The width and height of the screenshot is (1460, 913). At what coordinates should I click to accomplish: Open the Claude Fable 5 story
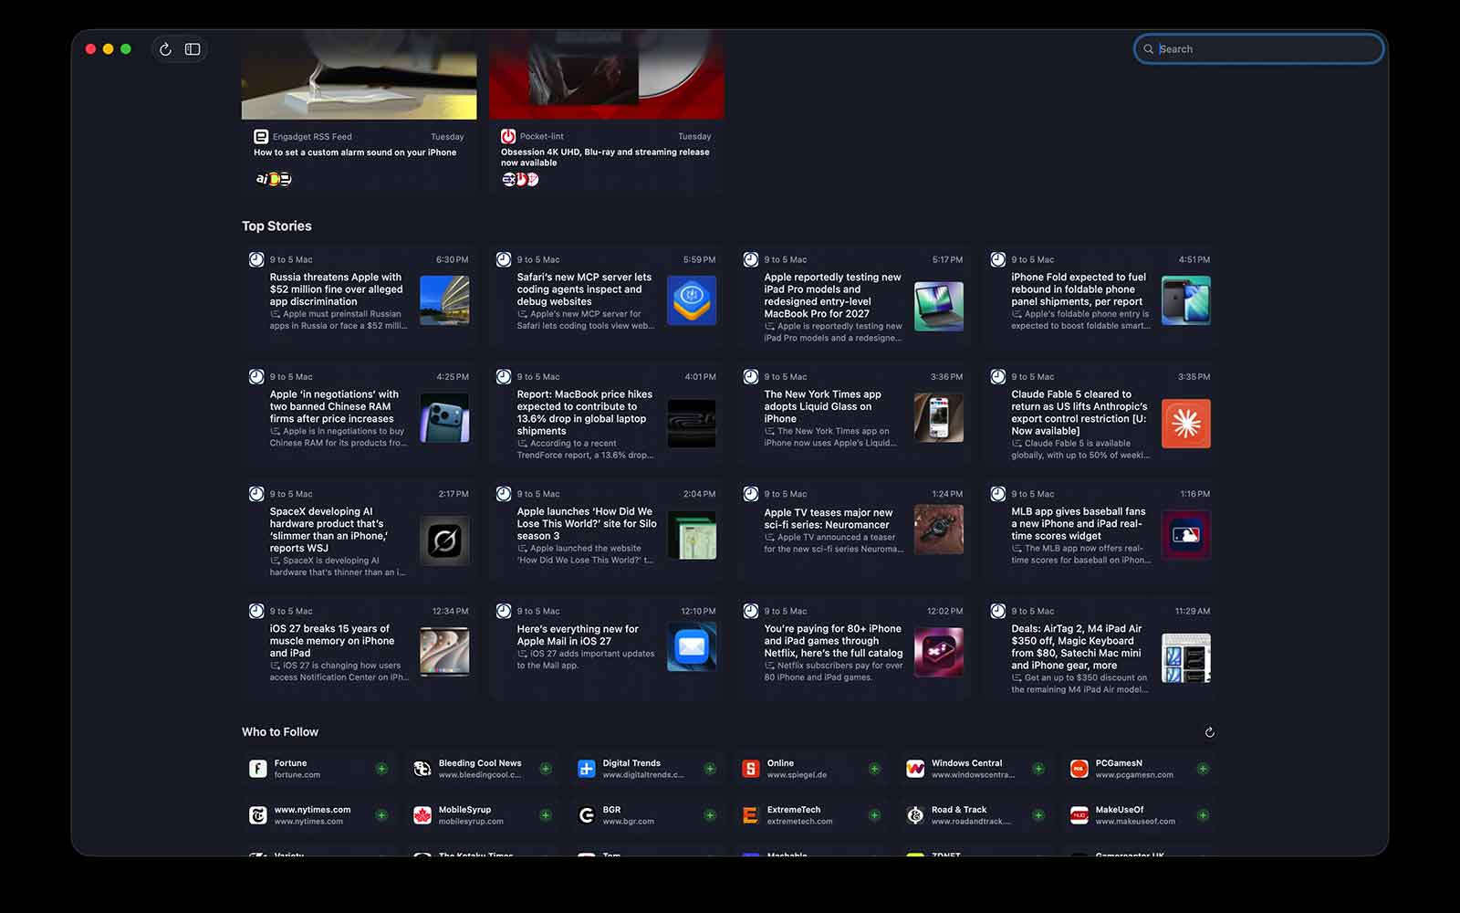[x=1100, y=415]
